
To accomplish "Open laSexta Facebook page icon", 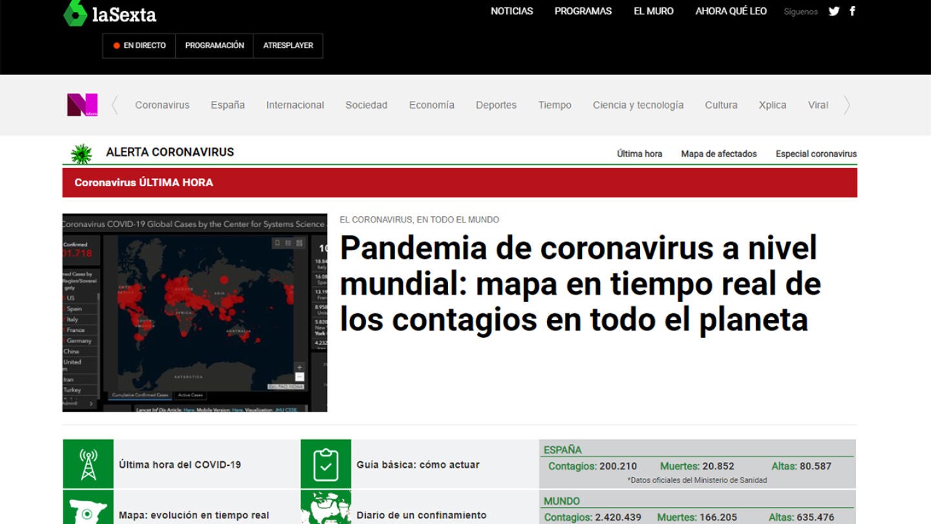I will click(852, 11).
